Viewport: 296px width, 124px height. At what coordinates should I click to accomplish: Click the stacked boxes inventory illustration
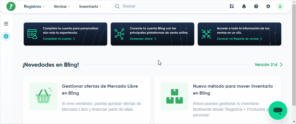coord(175,96)
